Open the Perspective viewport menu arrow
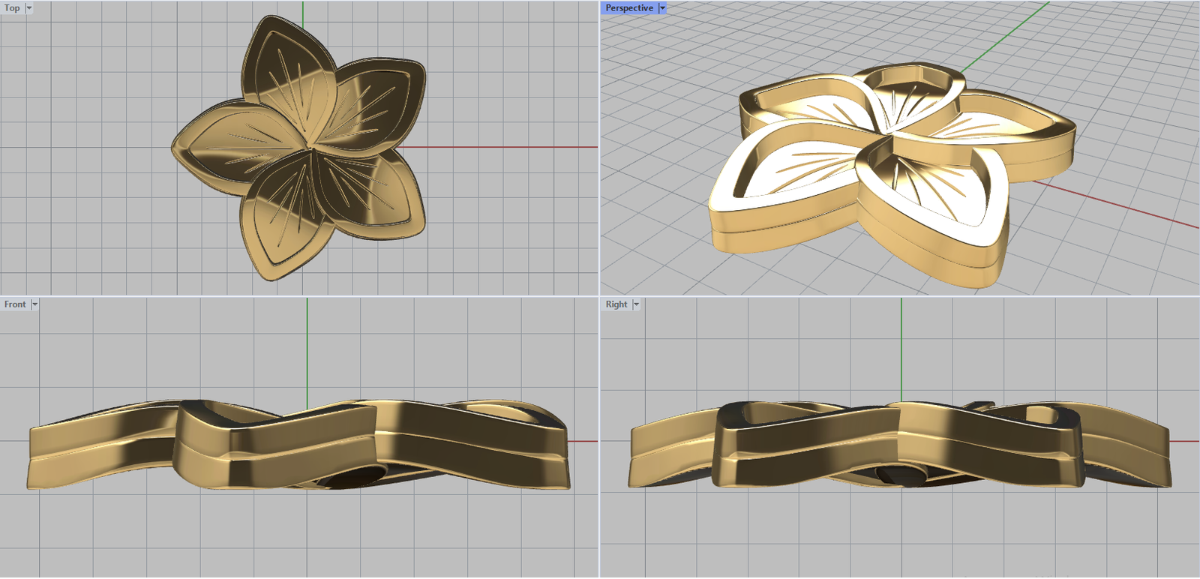The image size is (1200, 579). [662, 8]
